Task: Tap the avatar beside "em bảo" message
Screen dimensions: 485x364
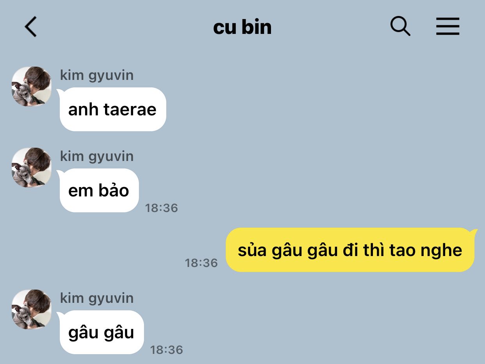Action: (x=32, y=168)
